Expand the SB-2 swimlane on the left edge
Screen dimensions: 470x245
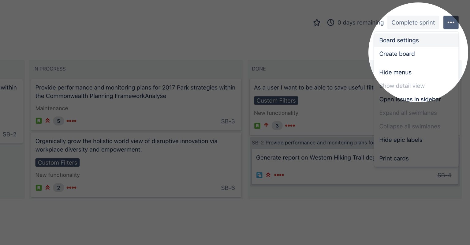tap(9, 134)
